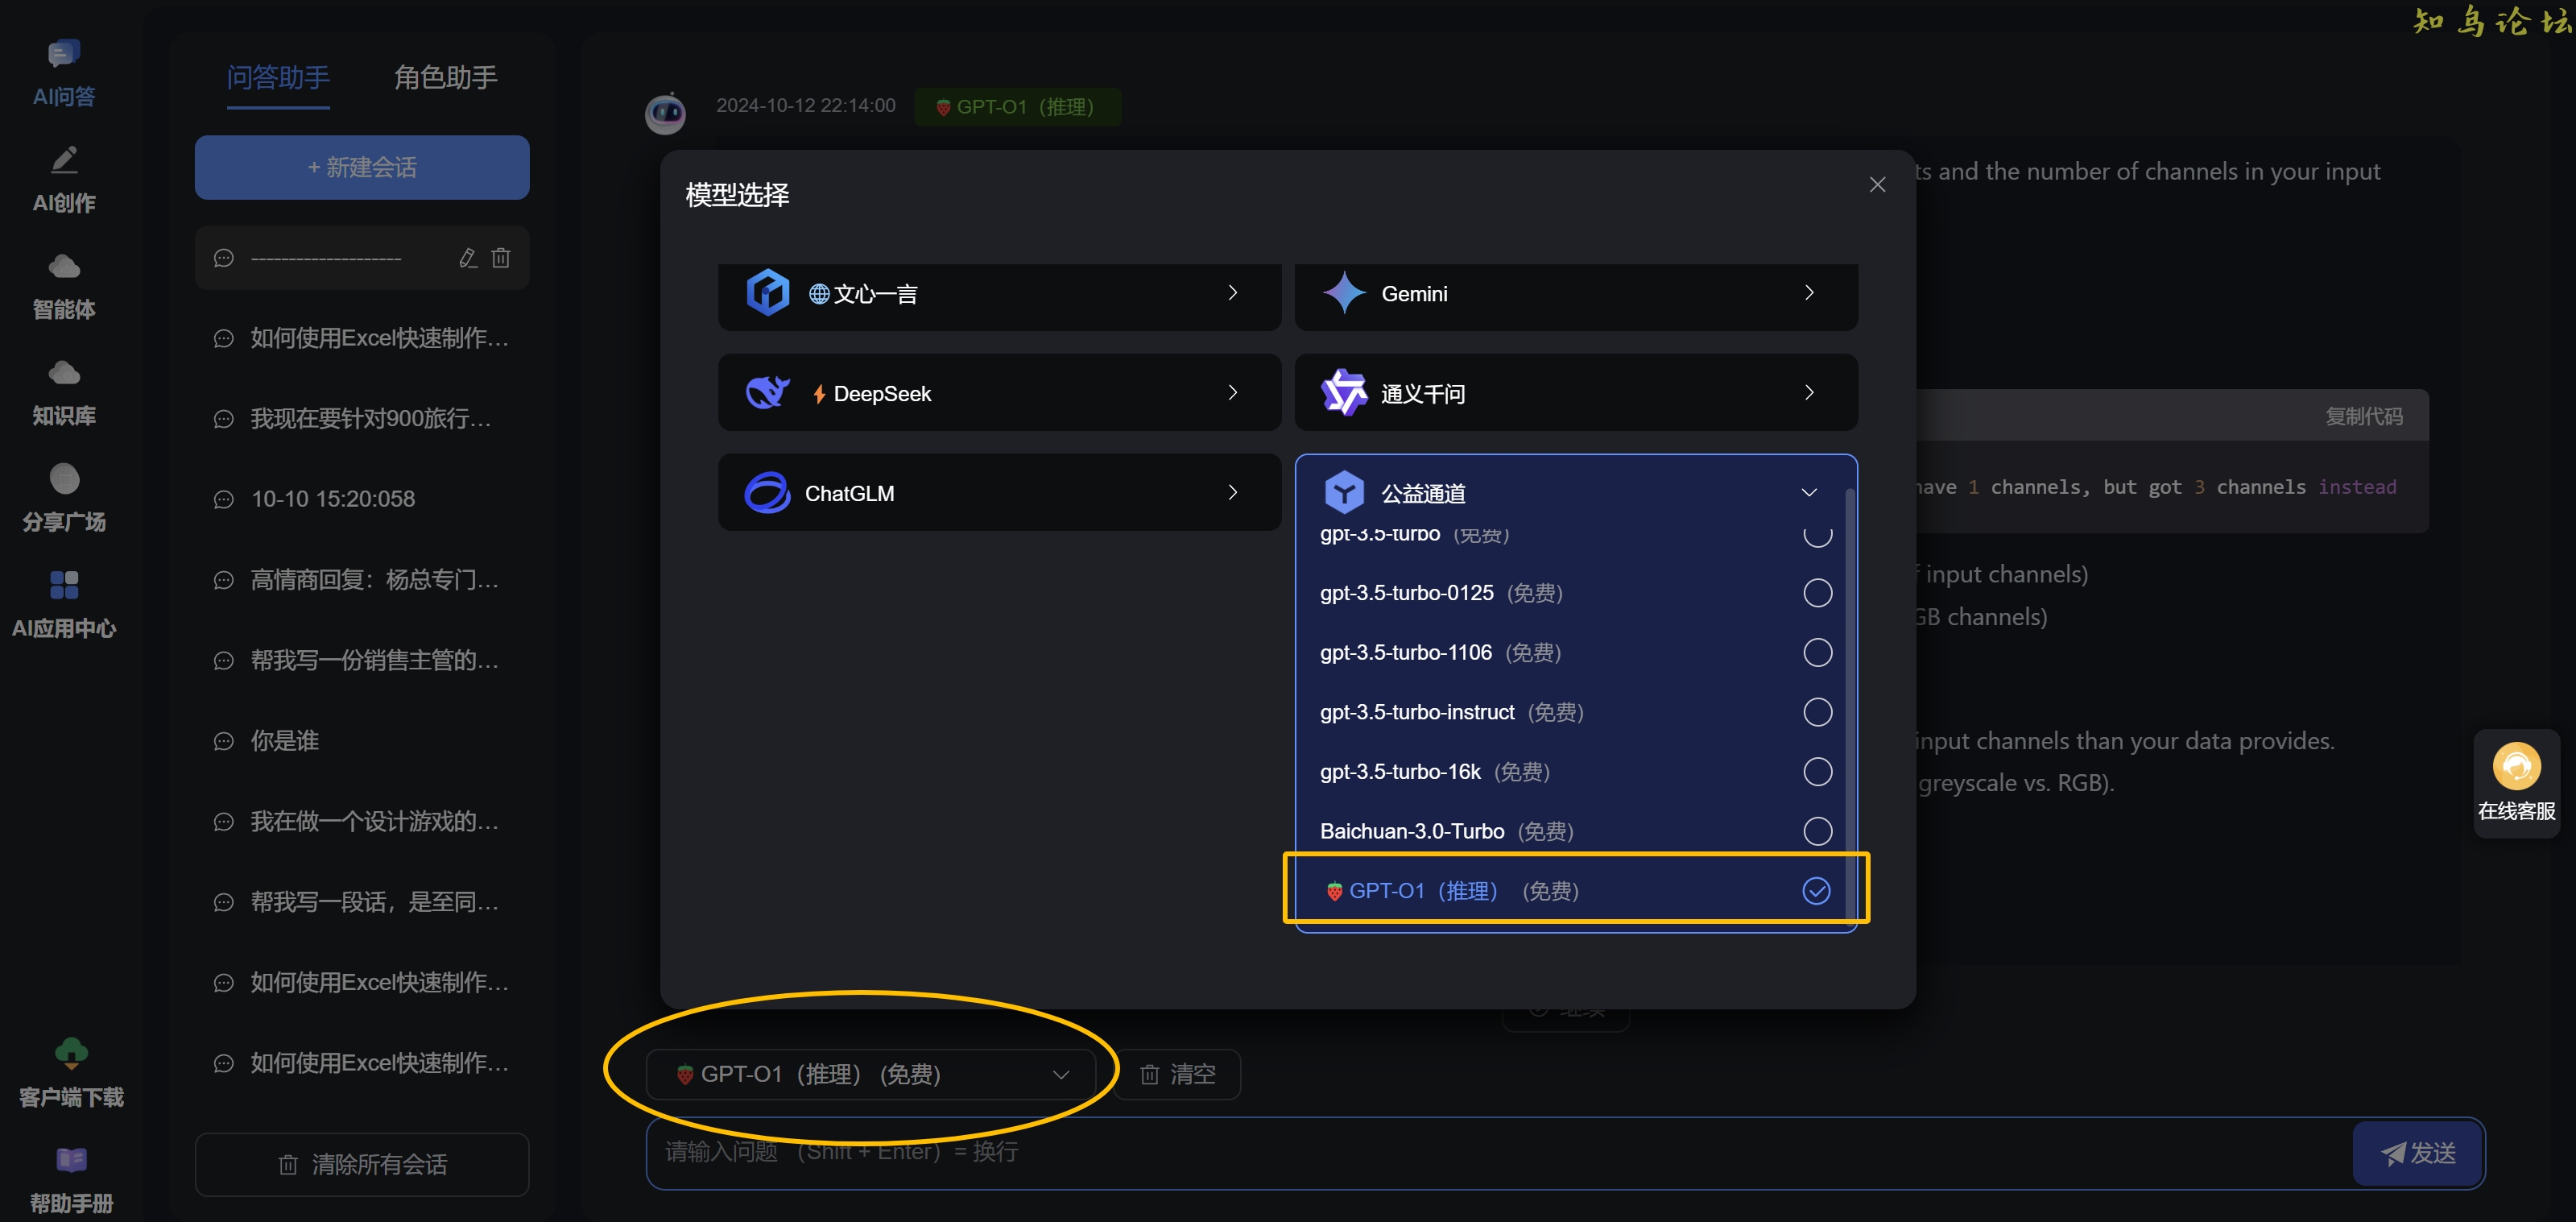Click the edit pencil icon on the dashed conversation
2576x1222 pixels.
468,258
